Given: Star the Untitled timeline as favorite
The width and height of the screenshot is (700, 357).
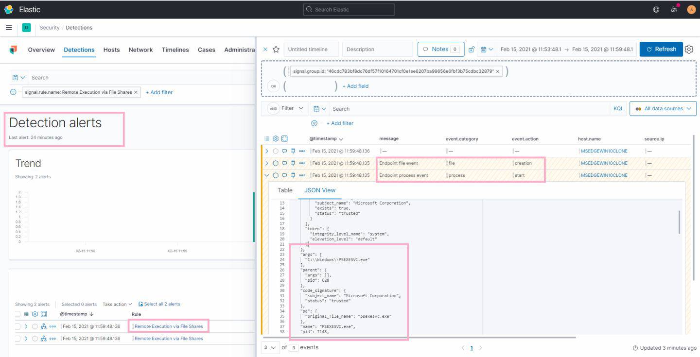Looking at the screenshot, I should pos(276,49).
